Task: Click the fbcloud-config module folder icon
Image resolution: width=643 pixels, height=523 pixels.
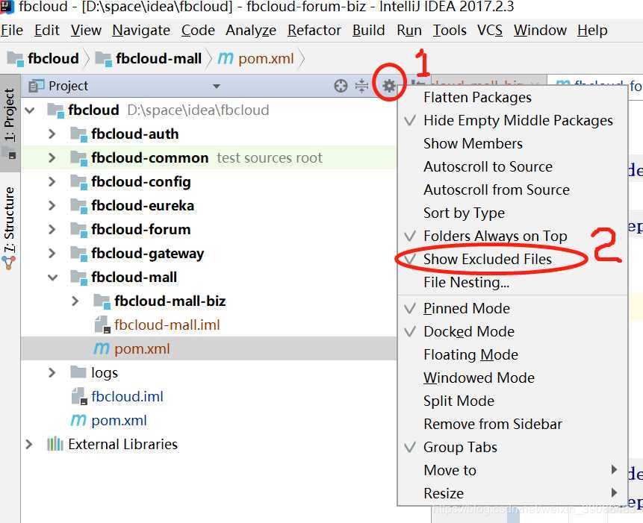Action: pos(78,182)
